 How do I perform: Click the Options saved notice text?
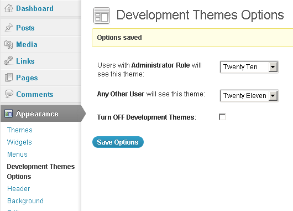click(119, 38)
